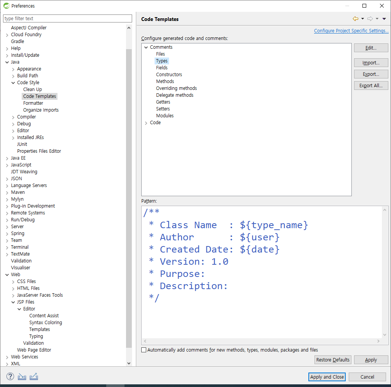
Task: Open Content Assist under JSP Editor
Action: coord(44,316)
